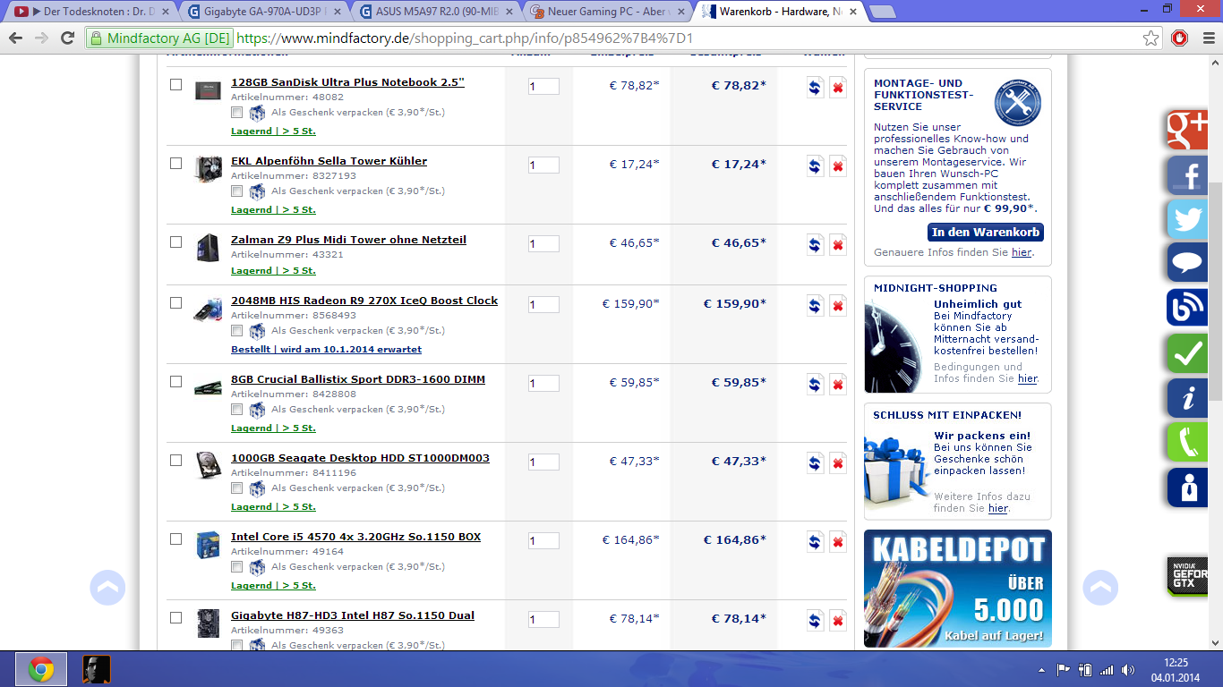The image size is (1223, 687).
Task: Click the In den Warenkorb button
Action: point(986,233)
